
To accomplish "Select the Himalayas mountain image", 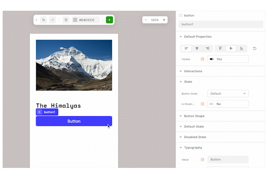I will coord(74,65).
